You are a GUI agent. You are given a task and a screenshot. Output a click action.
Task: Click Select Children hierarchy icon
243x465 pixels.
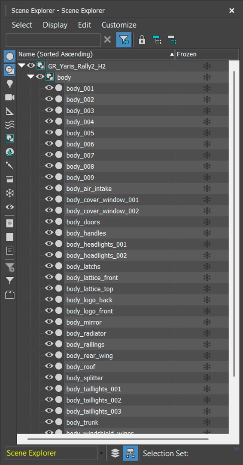pyautogui.click(x=157, y=40)
